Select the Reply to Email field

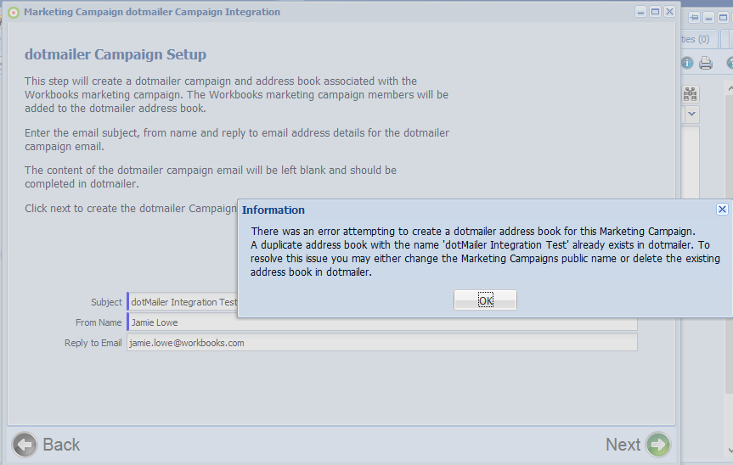pos(382,343)
